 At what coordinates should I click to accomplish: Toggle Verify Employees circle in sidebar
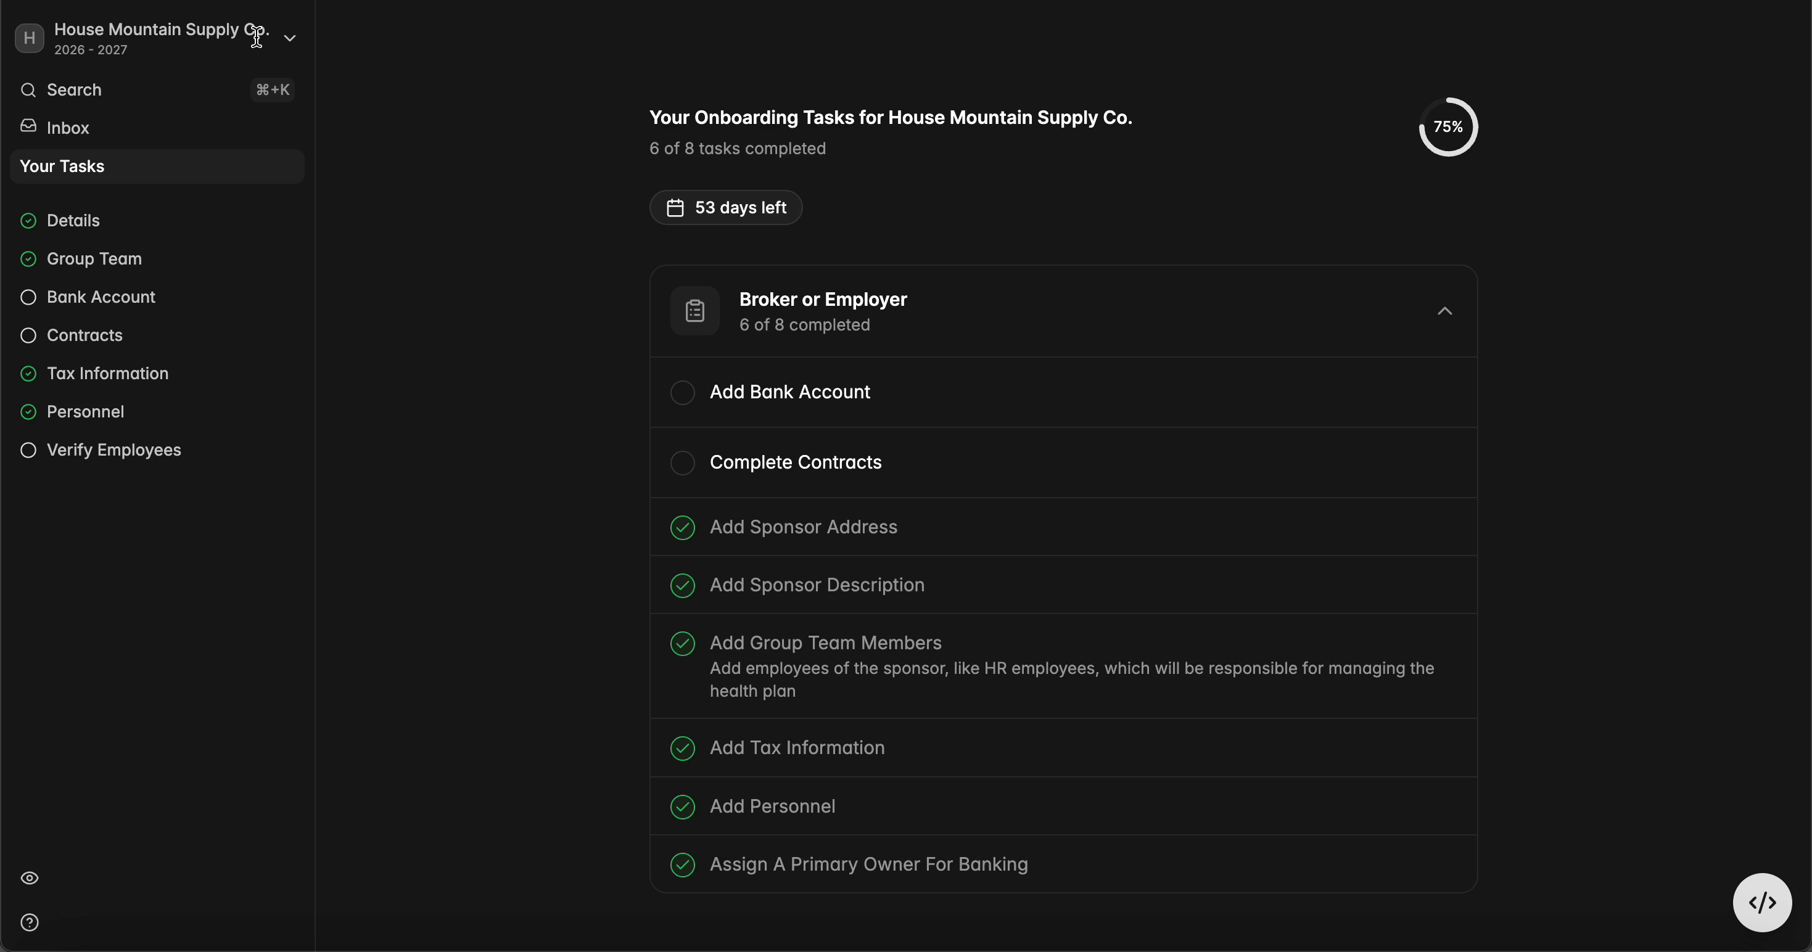coord(28,450)
